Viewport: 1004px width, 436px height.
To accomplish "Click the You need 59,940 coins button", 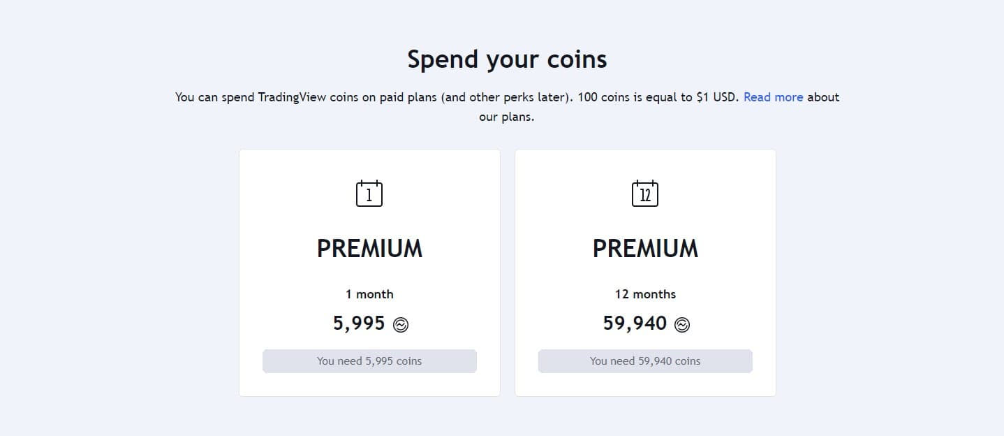I will [x=644, y=361].
